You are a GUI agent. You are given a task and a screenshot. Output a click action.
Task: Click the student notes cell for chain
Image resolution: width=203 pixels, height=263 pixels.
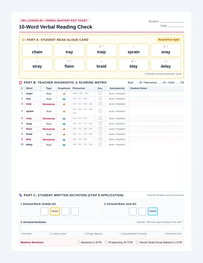(156, 94)
